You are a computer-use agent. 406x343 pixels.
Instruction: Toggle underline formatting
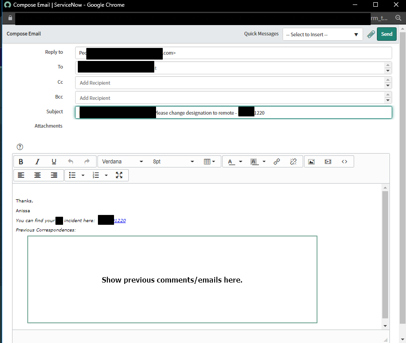[54, 162]
